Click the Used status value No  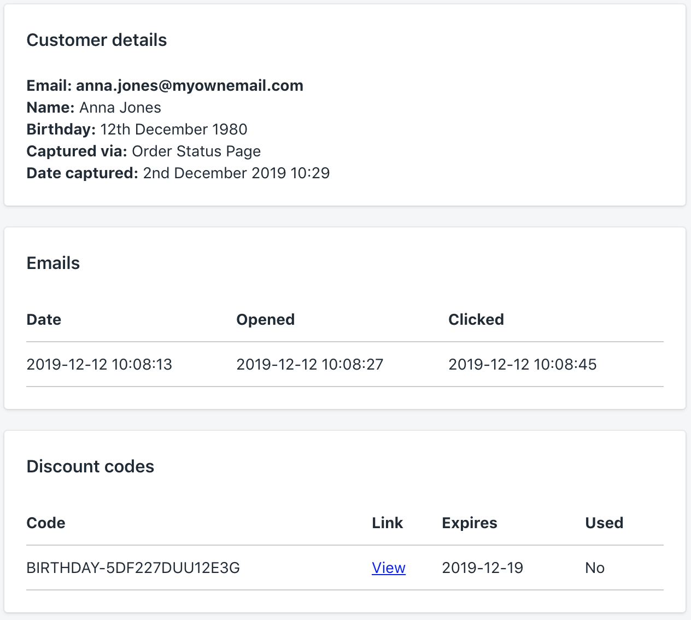tap(594, 568)
